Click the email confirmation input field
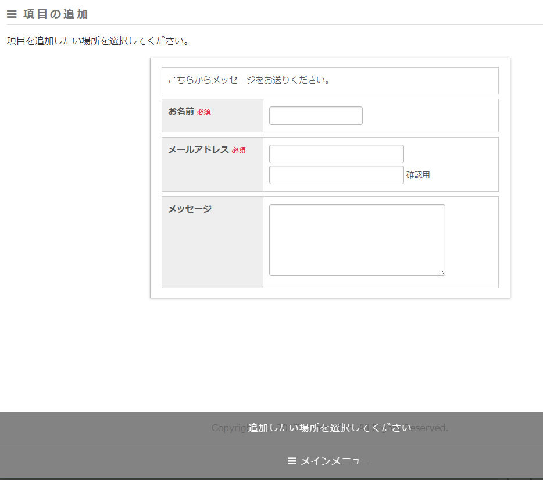543x480 pixels. pyautogui.click(x=336, y=175)
